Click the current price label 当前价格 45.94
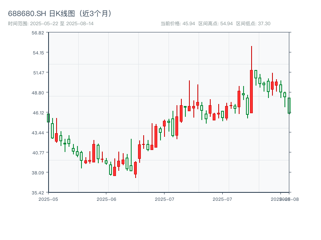Image resolution: width=321 pixels, height=240 pixels. 178,24
